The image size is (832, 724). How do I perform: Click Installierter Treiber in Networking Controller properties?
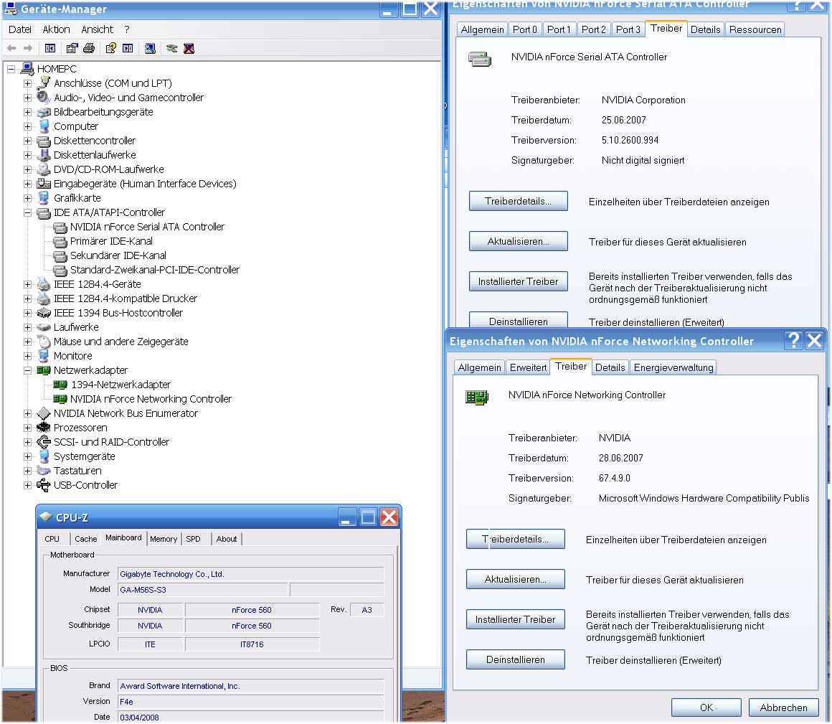coord(515,619)
